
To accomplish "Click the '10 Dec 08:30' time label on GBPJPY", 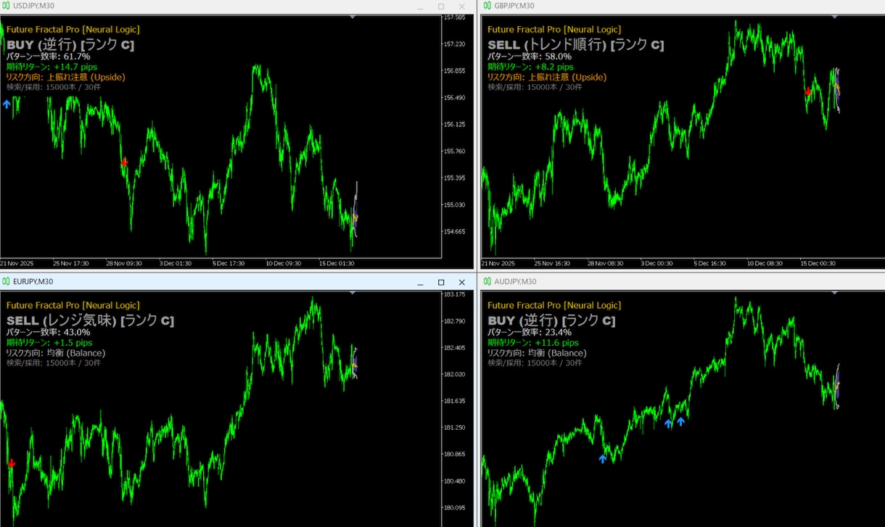I will tap(765, 263).
